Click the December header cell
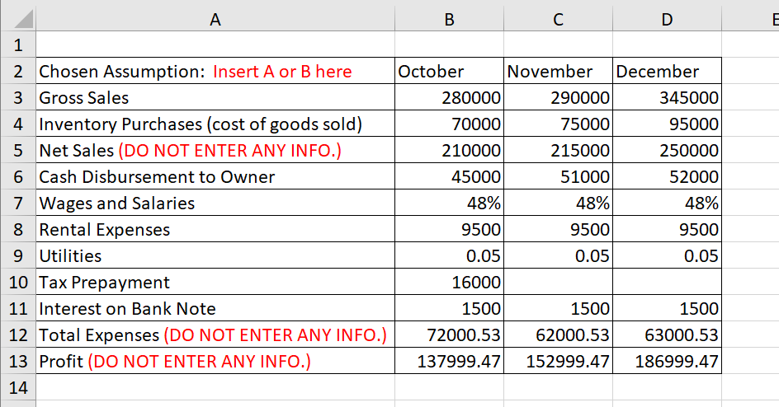 667,71
